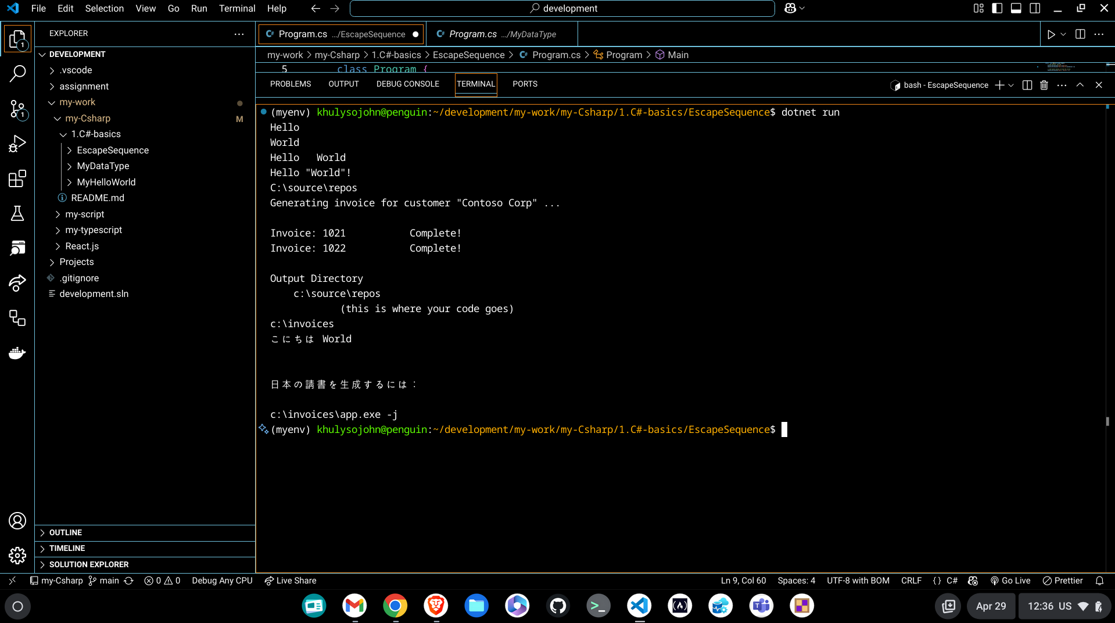Create a new terminal with plus icon
This screenshot has height=623, width=1115.
(999, 85)
